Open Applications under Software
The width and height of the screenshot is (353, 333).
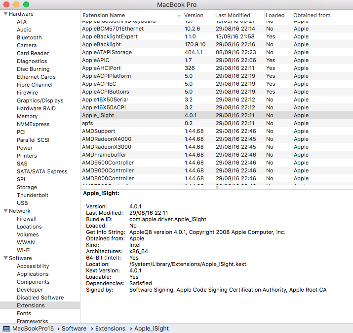coord(33,274)
